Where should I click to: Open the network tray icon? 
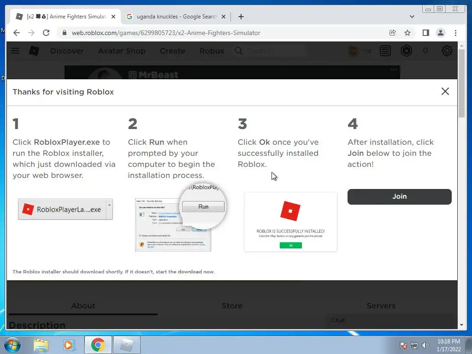tap(414, 345)
